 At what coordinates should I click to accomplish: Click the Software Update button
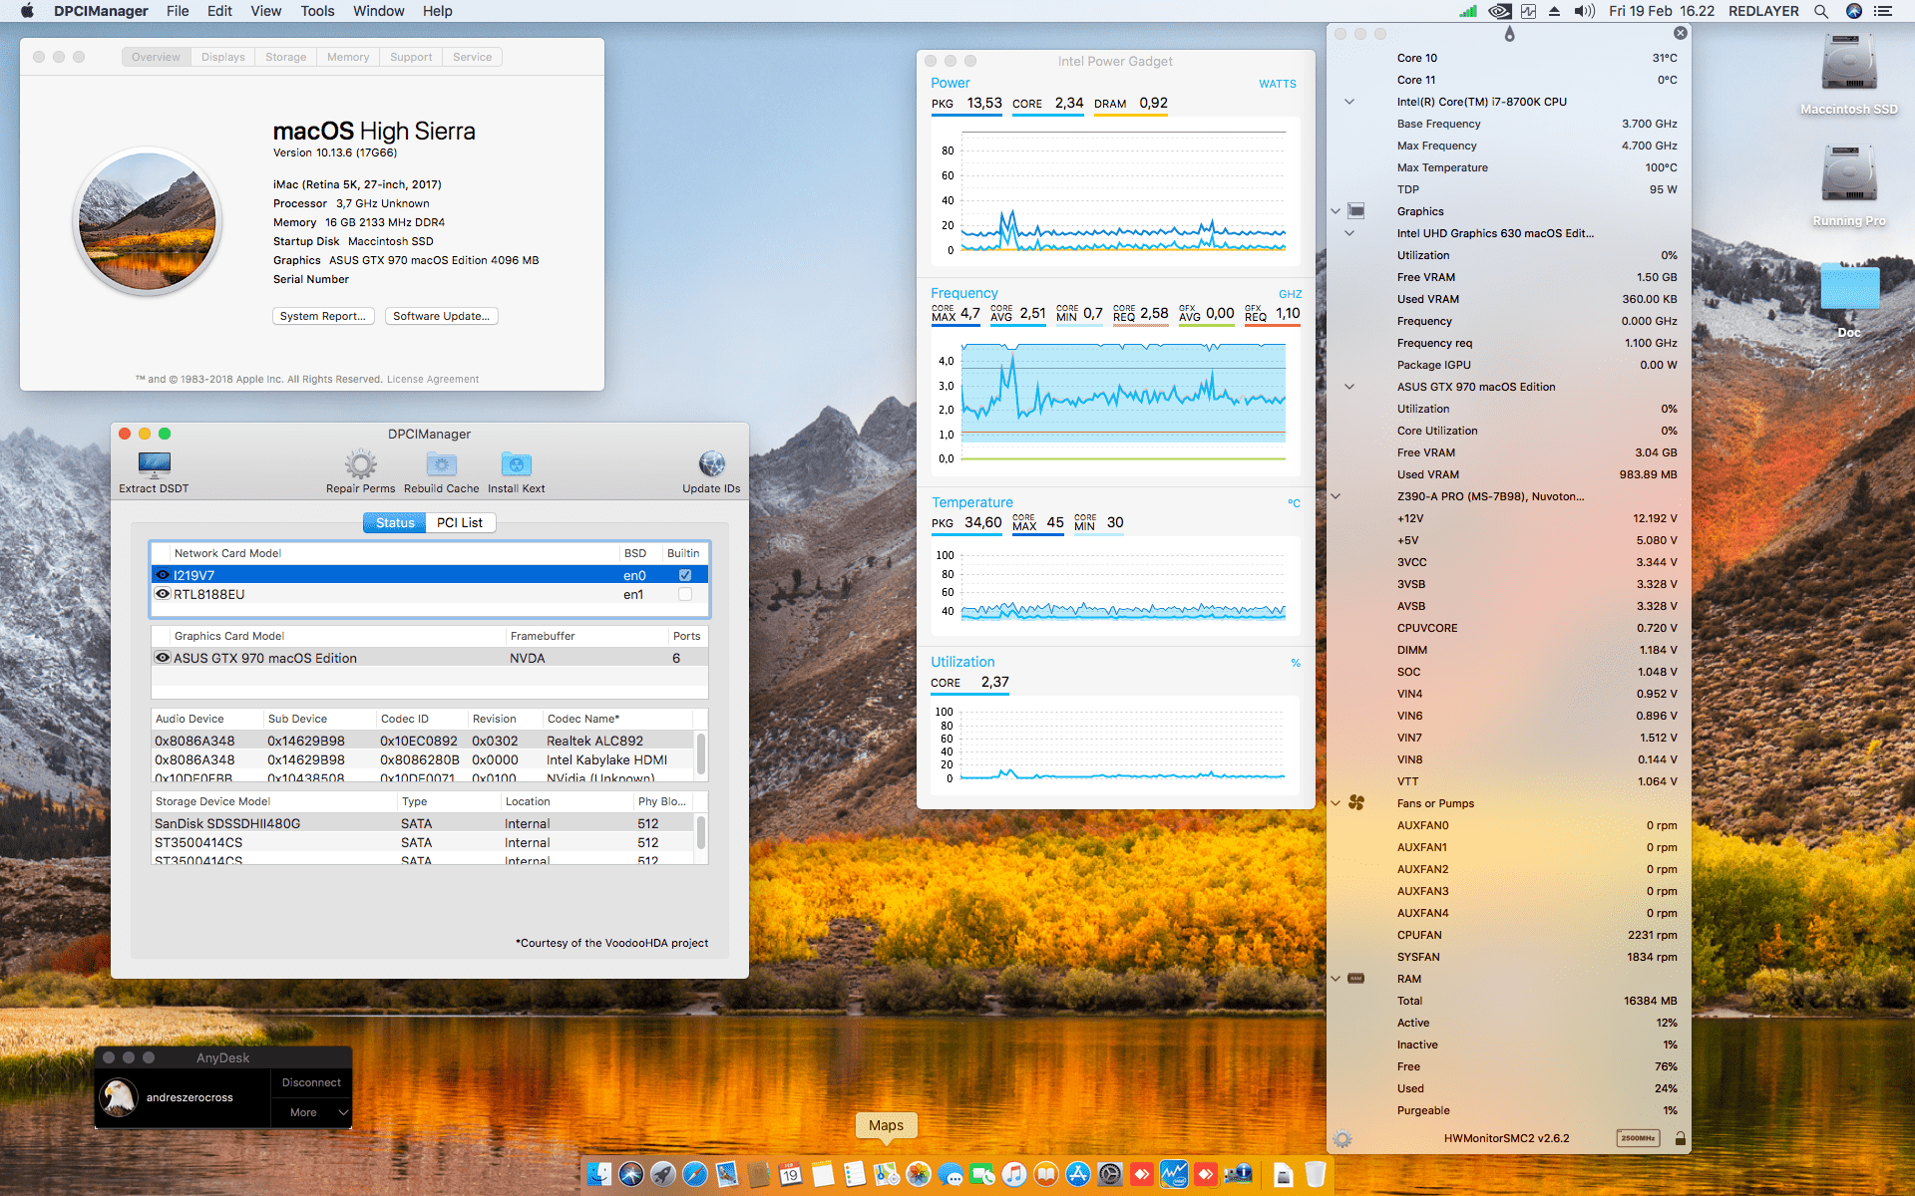pyautogui.click(x=442, y=316)
